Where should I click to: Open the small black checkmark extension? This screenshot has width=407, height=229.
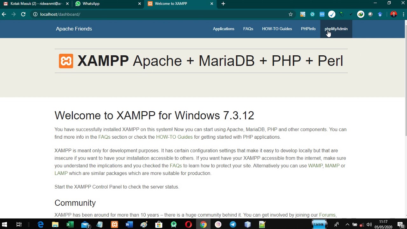click(351, 14)
